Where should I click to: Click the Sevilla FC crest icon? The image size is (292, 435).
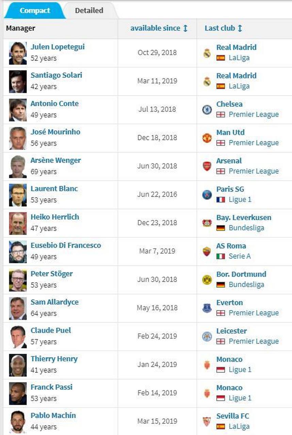pos(207,421)
